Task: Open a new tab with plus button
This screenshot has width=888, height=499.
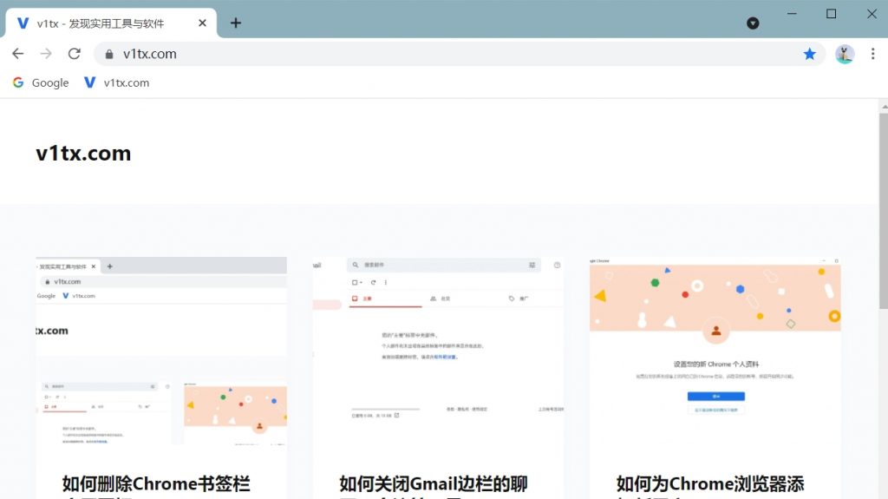Action: point(236,23)
